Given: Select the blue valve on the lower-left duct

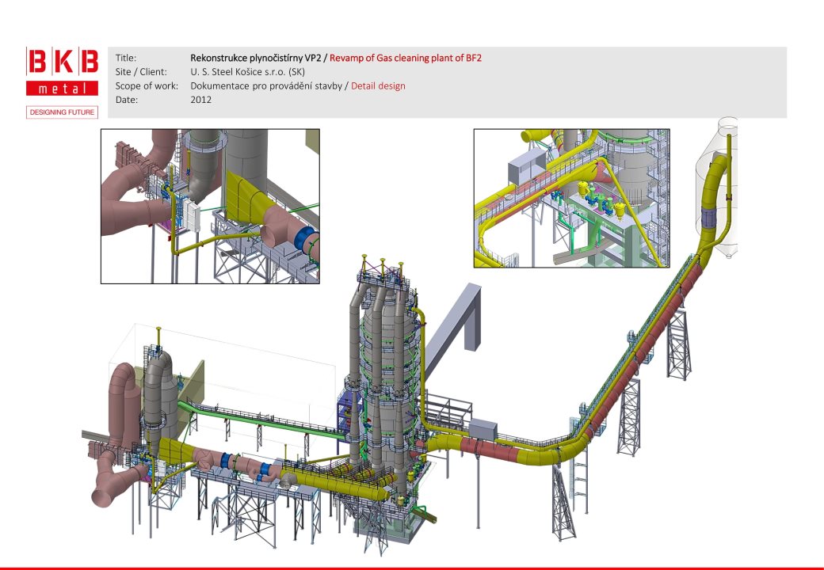Looking at the screenshot, I should coord(229,461).
